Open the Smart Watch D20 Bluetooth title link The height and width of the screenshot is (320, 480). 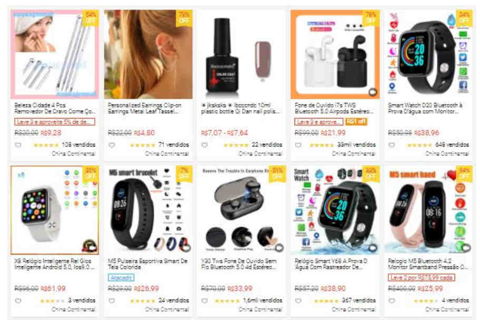tap(426, 108)
